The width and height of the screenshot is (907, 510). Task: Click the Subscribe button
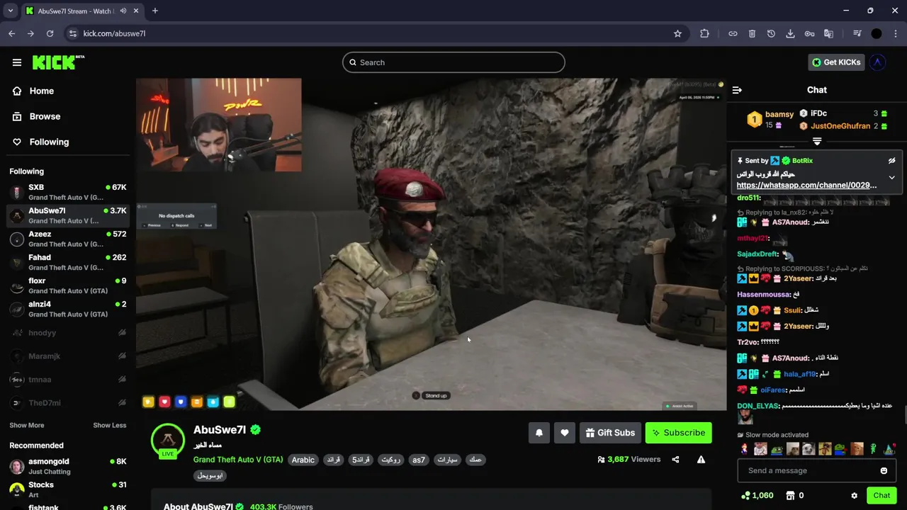coord(678,433)
